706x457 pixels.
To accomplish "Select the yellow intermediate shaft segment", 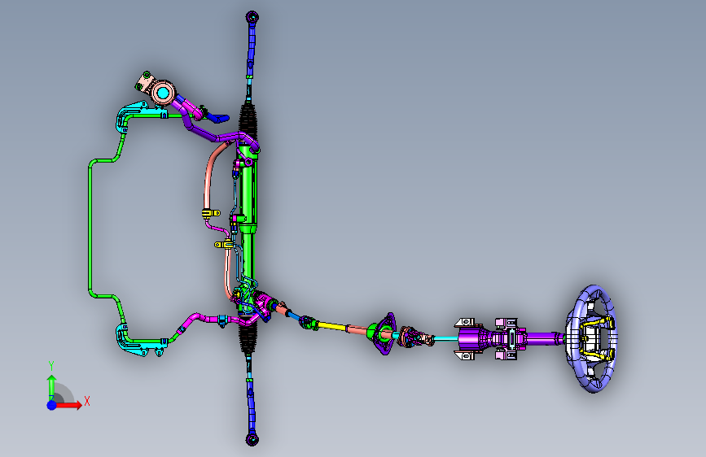I will (x=332, y=327).
